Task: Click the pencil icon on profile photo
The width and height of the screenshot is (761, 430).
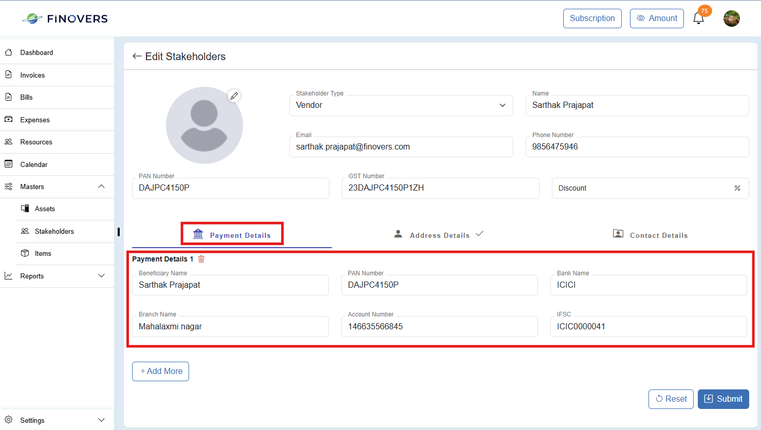Action: point(234,96)
